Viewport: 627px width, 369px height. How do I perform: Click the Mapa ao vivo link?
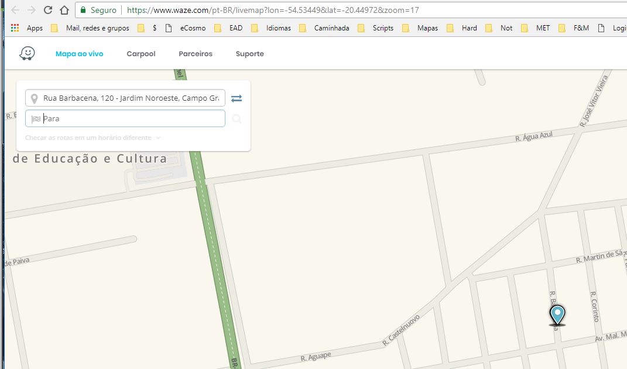tap(79, 54)
